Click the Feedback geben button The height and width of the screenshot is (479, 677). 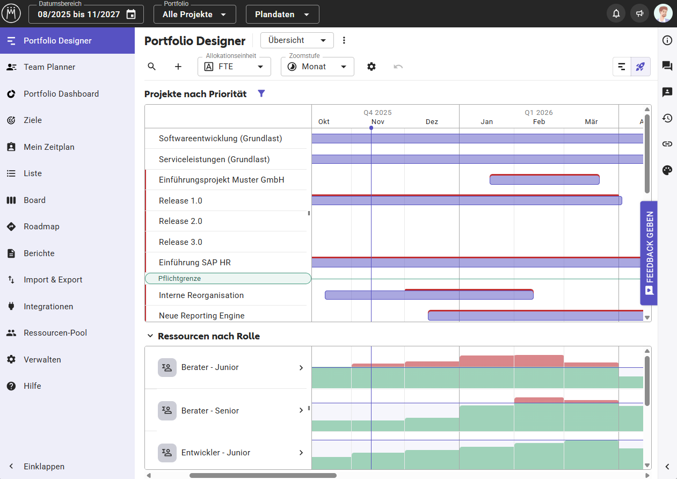649,253
